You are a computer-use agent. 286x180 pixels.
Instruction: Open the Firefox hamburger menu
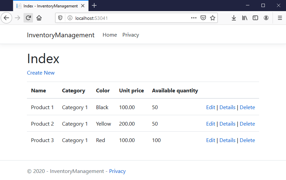(x=280, y=18)
